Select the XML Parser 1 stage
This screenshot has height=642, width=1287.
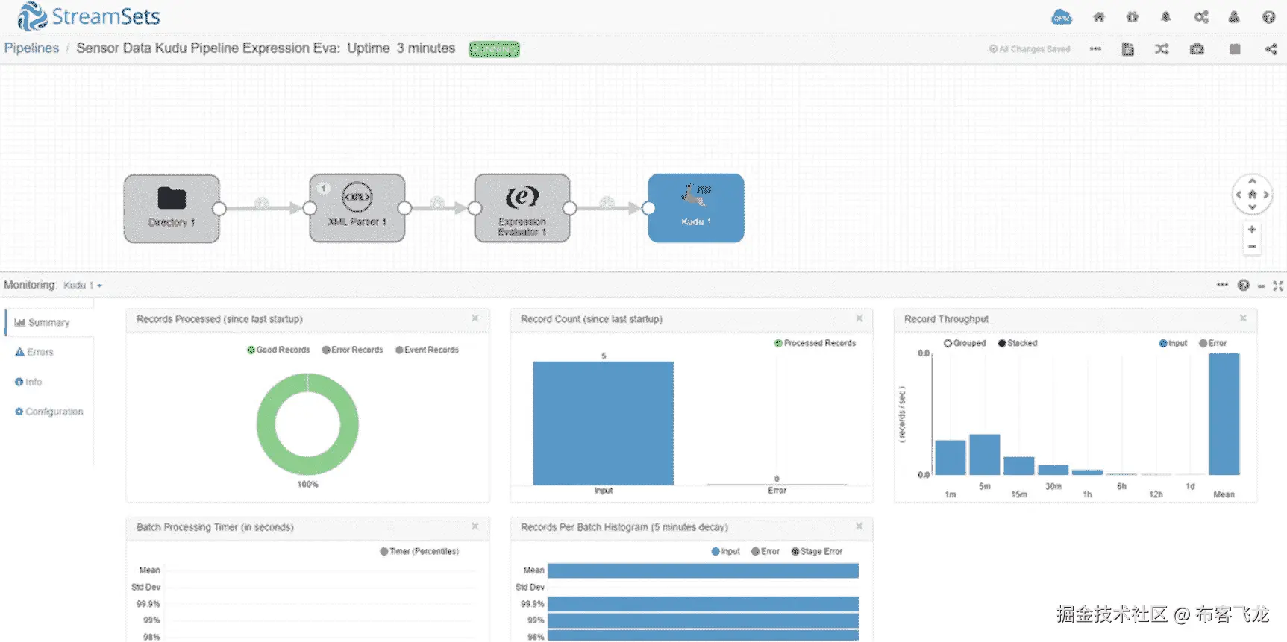tap(357, 208)
